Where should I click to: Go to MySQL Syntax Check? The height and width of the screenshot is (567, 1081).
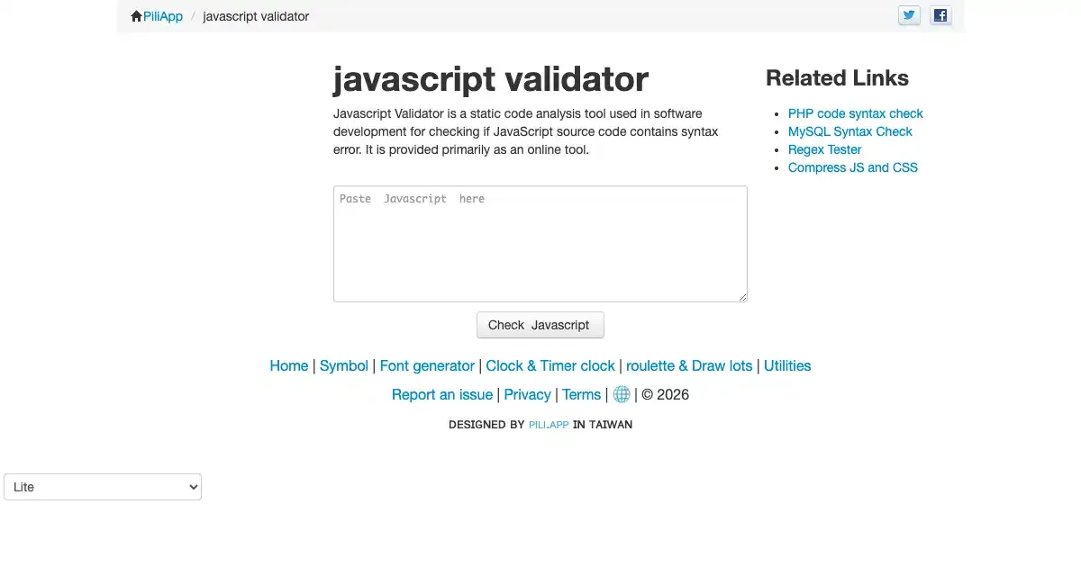coord(849,131)
